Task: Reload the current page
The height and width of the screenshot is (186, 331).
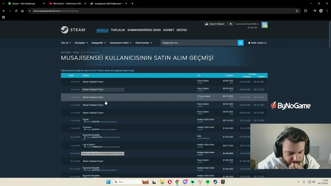Action: 16,11
